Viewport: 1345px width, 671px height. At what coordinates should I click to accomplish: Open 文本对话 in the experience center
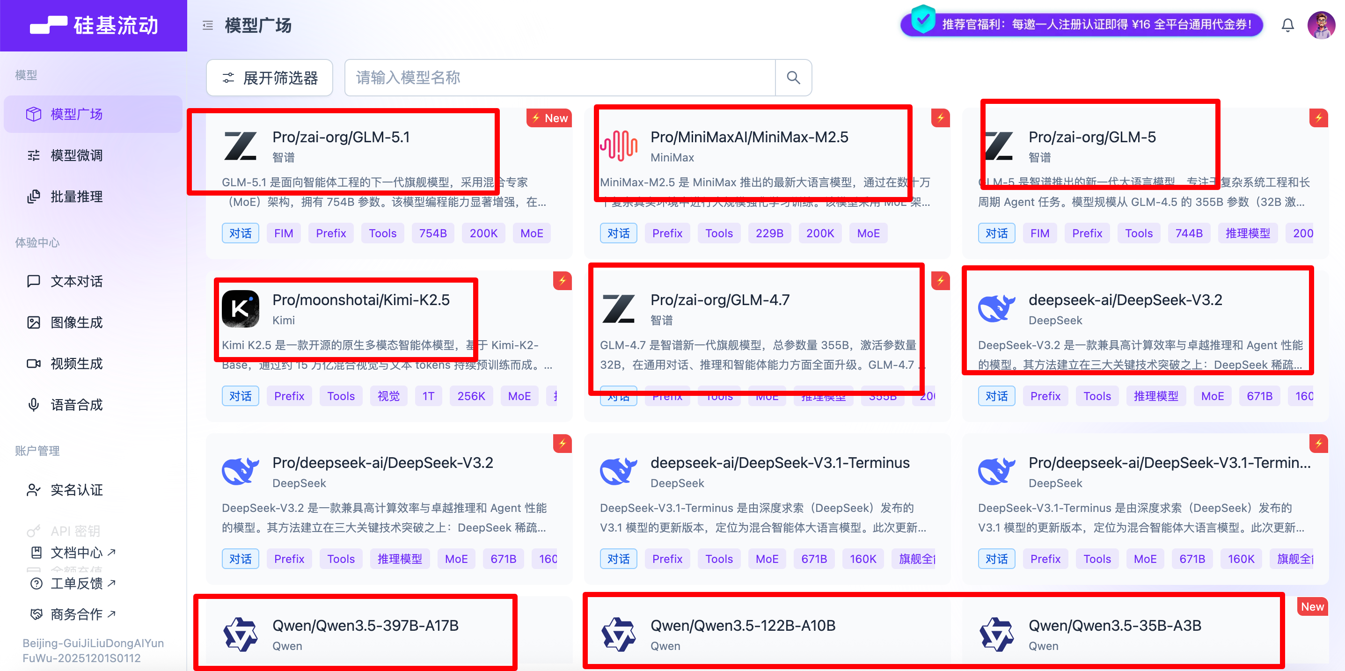tap(76, 281)
